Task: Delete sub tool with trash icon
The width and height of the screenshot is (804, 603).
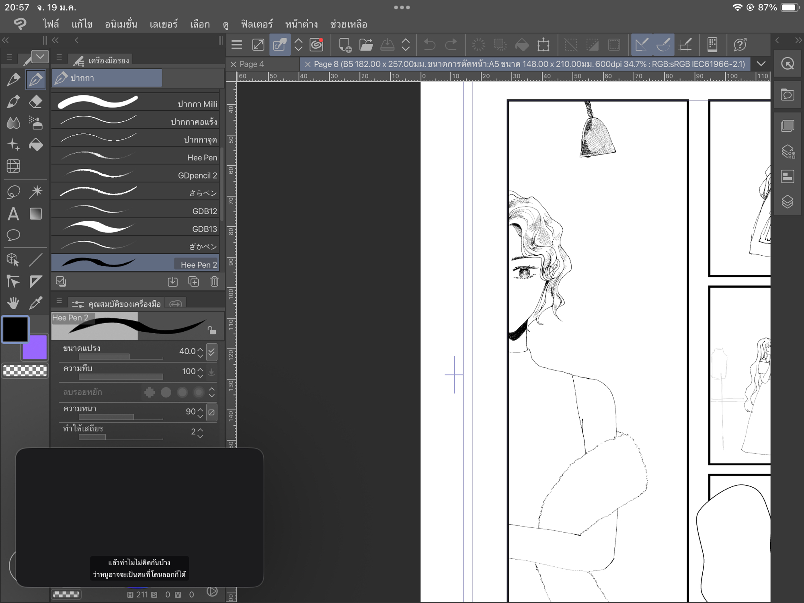Action: pos(214,282)
